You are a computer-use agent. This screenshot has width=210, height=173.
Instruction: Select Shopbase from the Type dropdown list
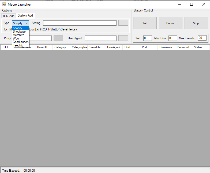pyautogui.click(x=19, y=32)
